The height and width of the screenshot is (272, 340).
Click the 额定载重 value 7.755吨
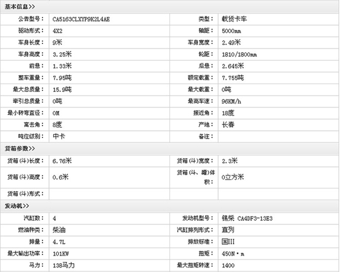[233, 77]
